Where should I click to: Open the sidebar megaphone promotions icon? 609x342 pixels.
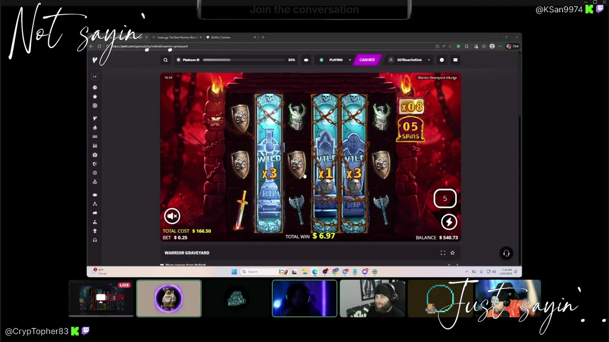(x=95, y=213)
